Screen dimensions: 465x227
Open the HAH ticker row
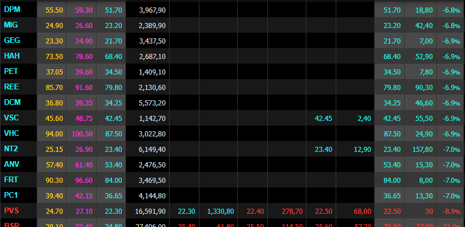[x=12, y=56]
